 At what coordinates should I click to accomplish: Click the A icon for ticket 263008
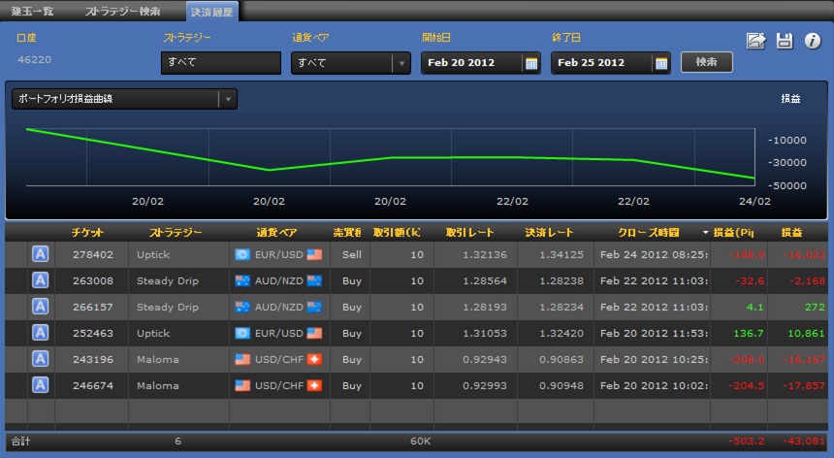pos(41,280)
